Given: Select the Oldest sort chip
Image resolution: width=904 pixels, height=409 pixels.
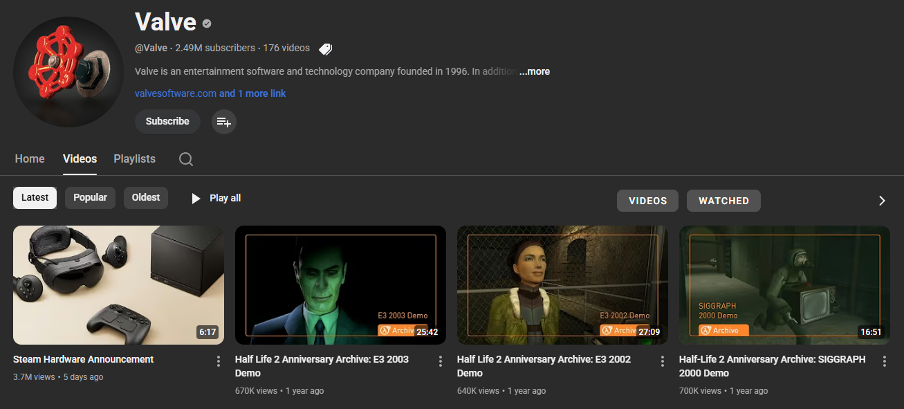Looking at the screenshot, I should tap(146, 198).
